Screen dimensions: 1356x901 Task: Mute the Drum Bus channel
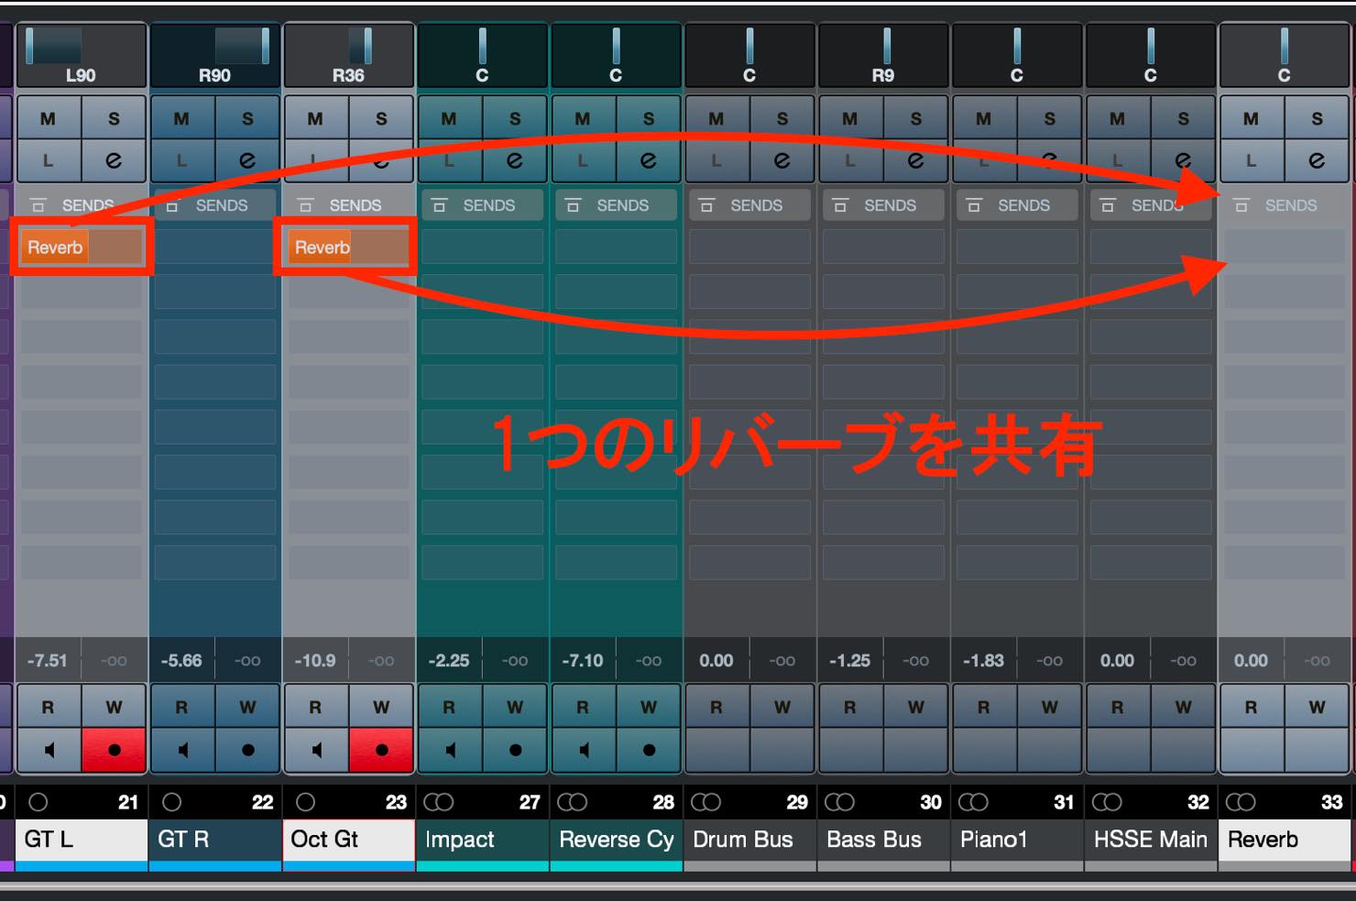[717, 118]
